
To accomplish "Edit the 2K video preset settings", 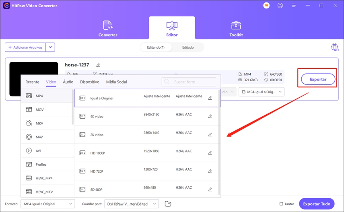I will click(210, 134).
